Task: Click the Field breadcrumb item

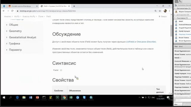Action: point(48,16)
